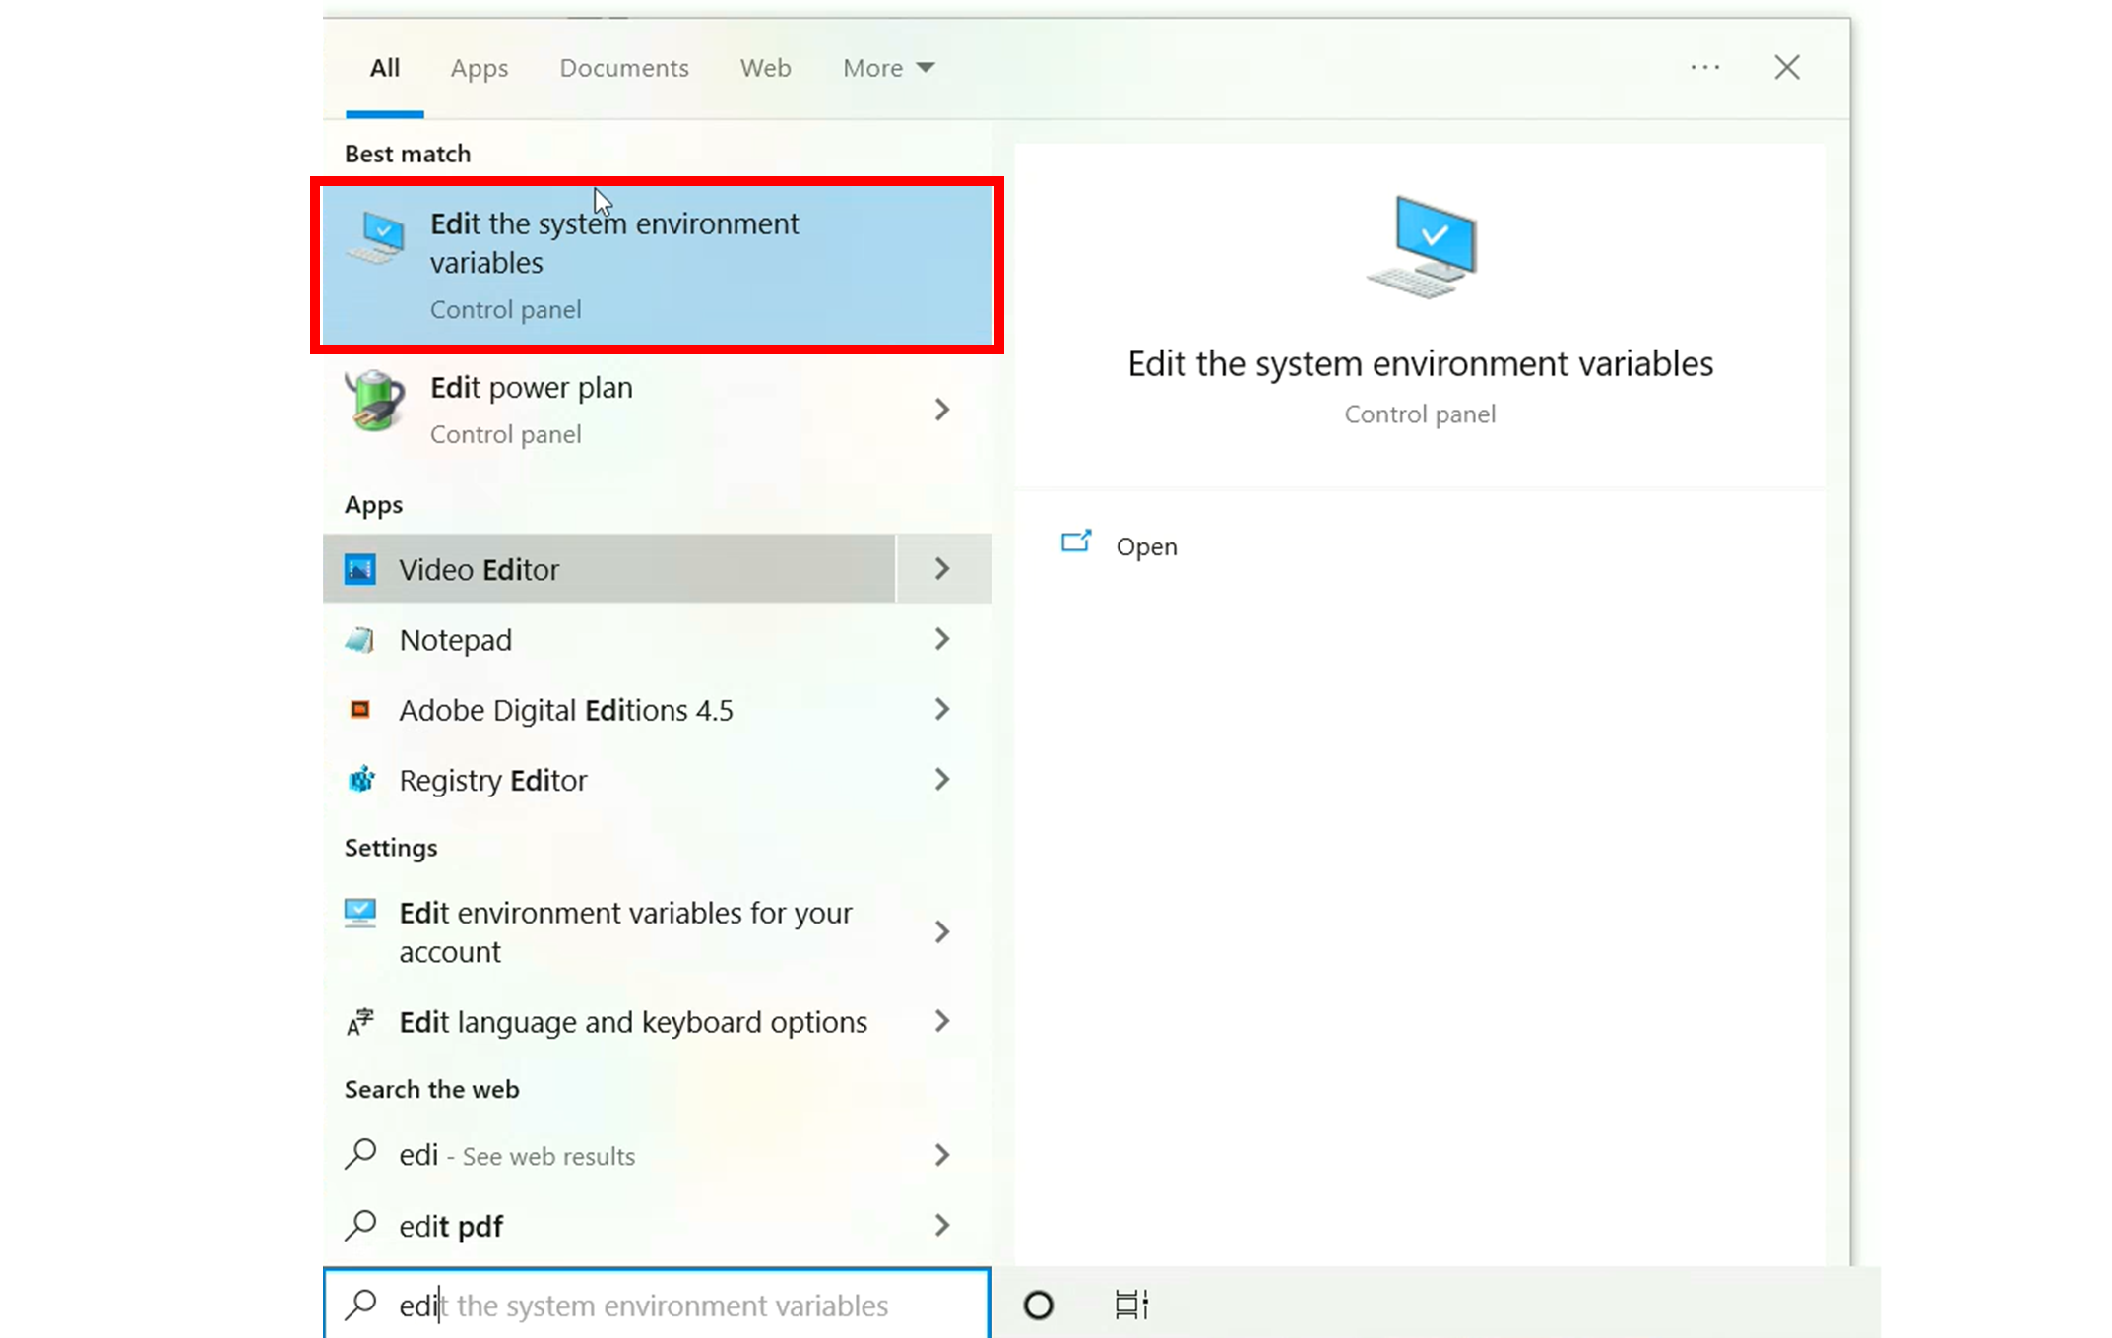Open the three-dot options menu
Viewport: 2112px width, 1338px height.
[1704, 68]
